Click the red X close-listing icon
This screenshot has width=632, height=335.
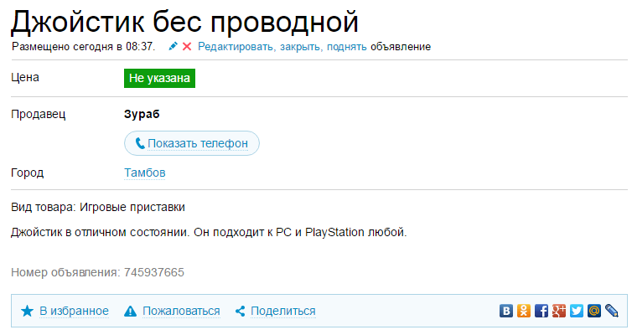coord(187,47)
